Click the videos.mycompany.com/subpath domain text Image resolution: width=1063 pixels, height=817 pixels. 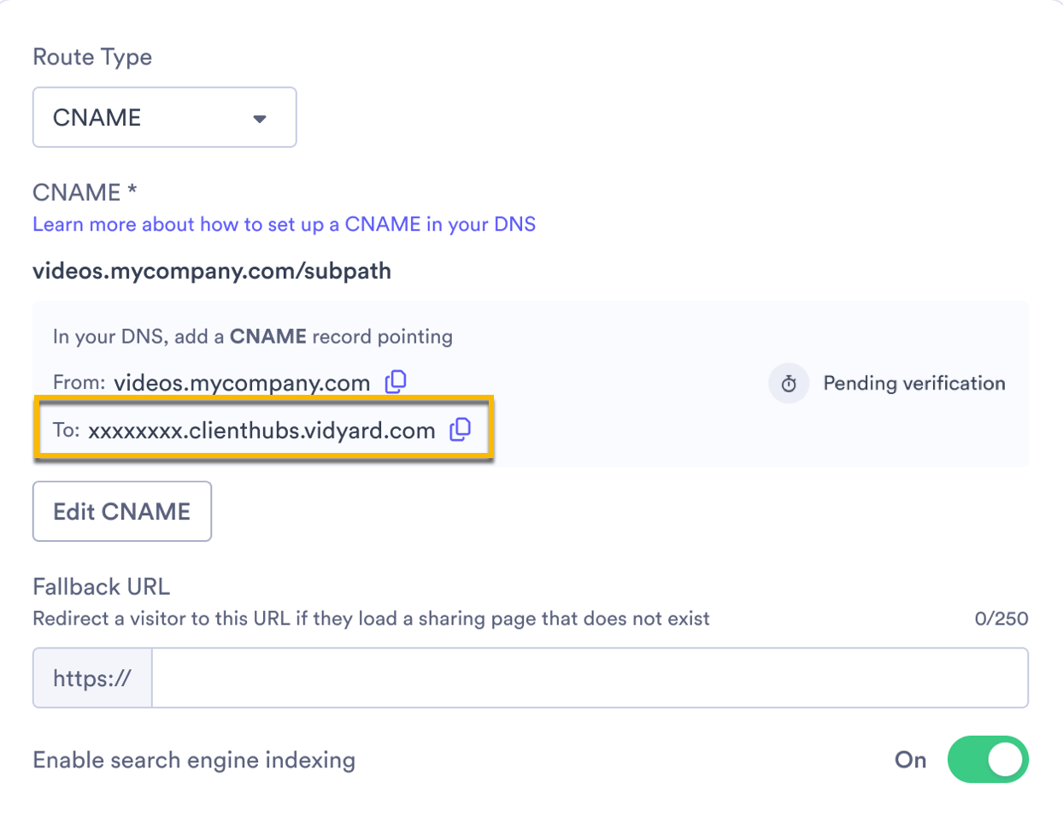pyautogui.click(x=211, y=270)
